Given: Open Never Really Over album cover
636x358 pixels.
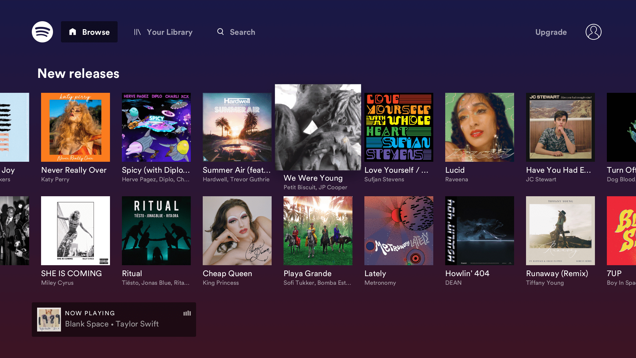Looking at the screenshot, I should tap(76, 127).
